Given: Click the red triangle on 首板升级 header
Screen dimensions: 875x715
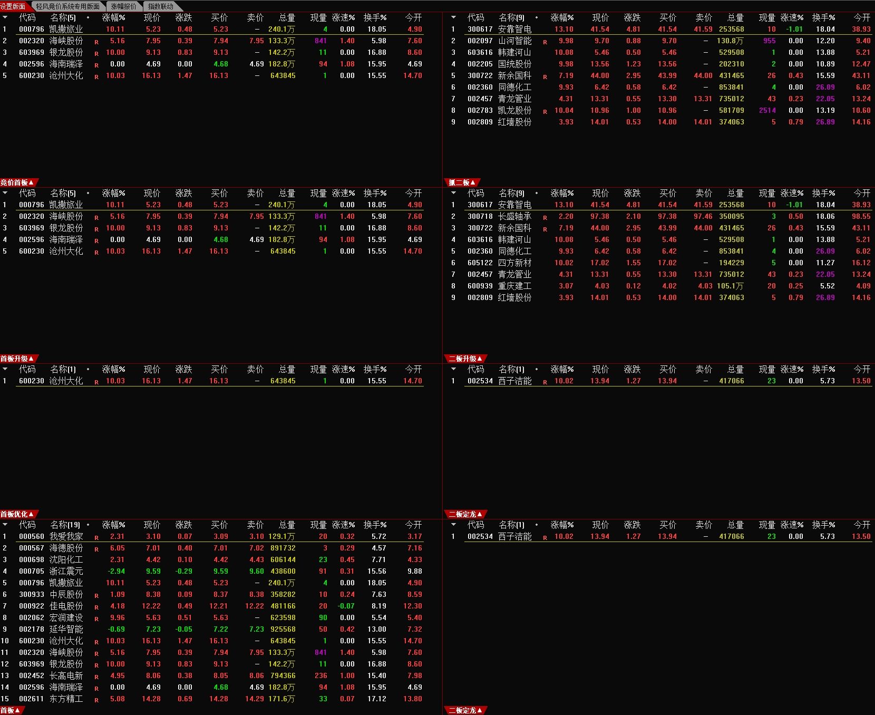Looking at the screenshot, I should [31, 358].
